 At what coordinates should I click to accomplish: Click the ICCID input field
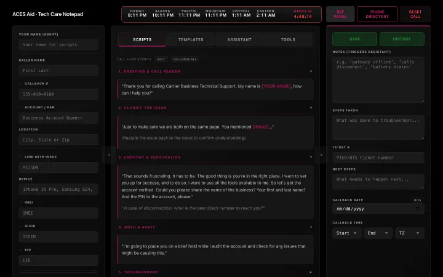coord(58,237)
